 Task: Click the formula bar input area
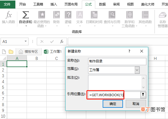click(118, 41)
